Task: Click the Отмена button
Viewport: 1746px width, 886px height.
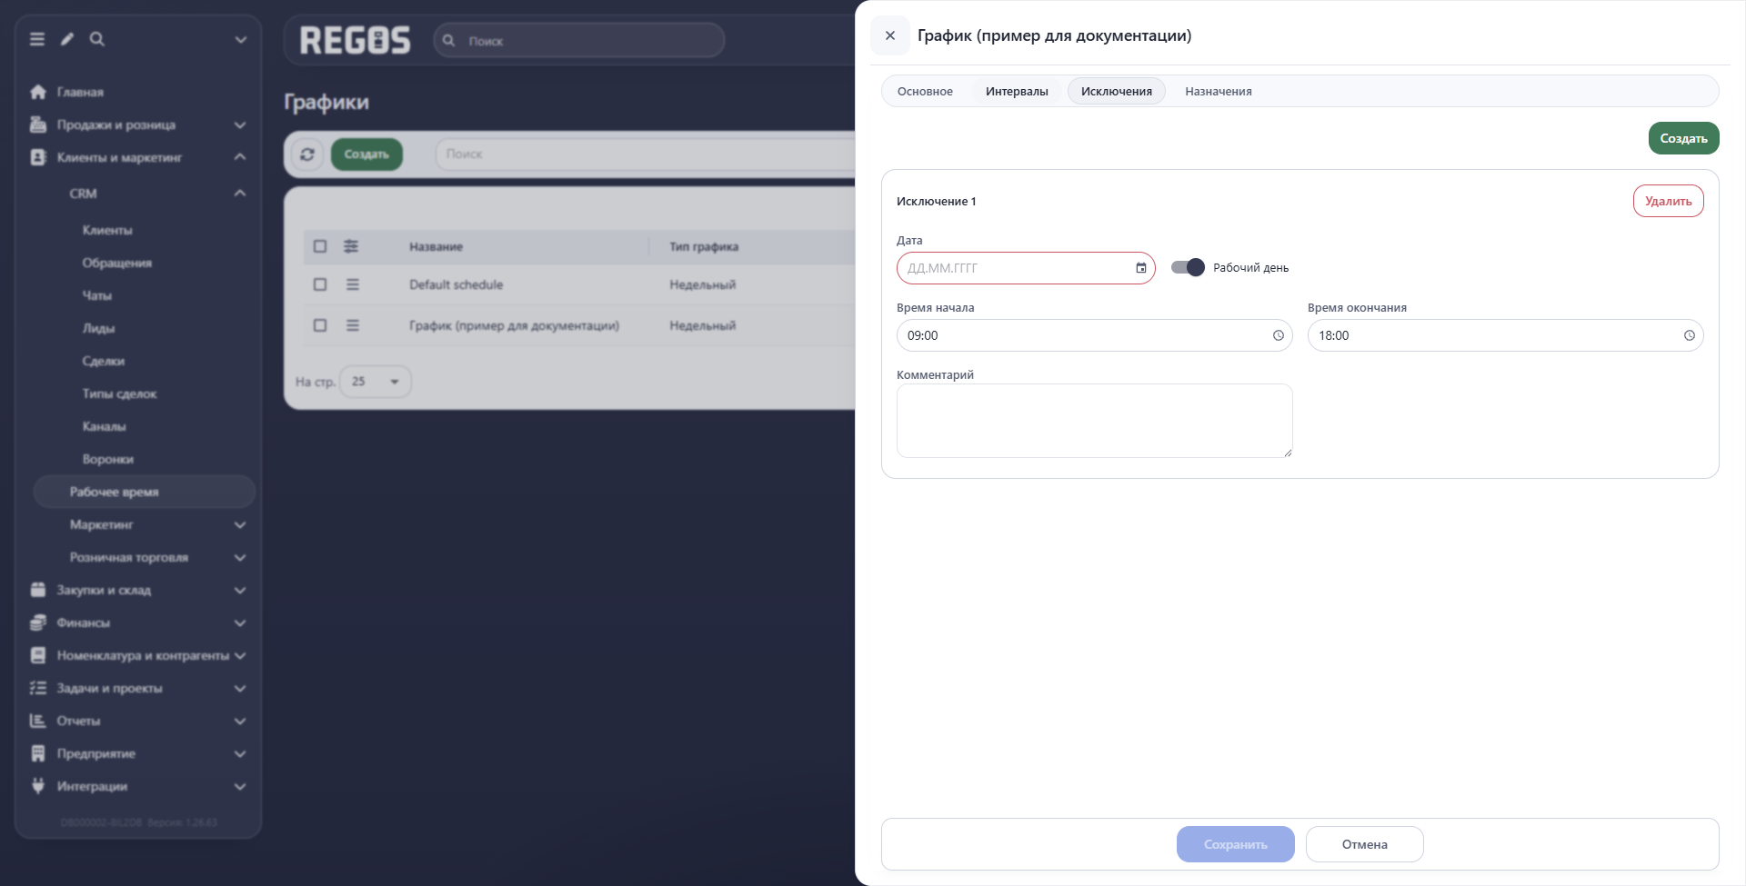Action: 1364,844
